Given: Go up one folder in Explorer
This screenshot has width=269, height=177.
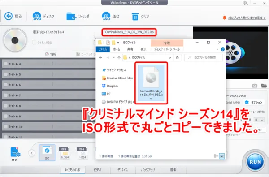Looking at the screenshot, I should (119, 58).
